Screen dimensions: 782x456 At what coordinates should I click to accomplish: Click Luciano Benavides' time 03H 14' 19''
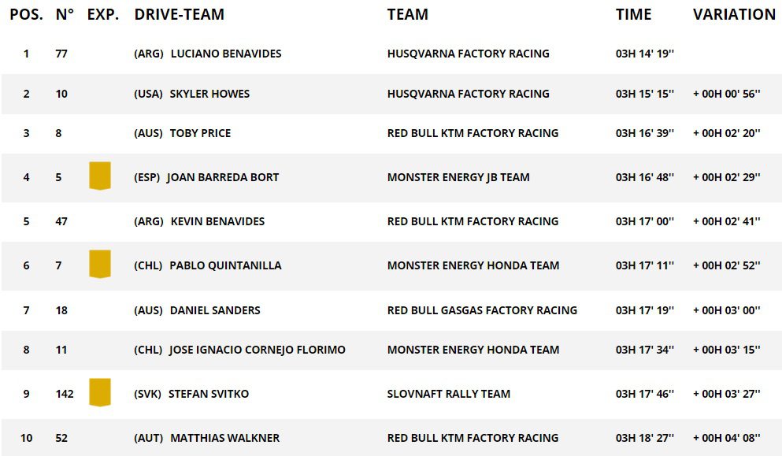pyautogui.click(x=644, y=54)
